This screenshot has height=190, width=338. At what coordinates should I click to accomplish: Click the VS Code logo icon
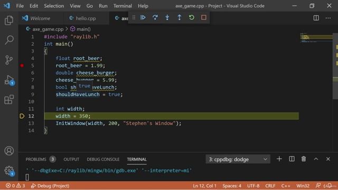pos(7,6)
